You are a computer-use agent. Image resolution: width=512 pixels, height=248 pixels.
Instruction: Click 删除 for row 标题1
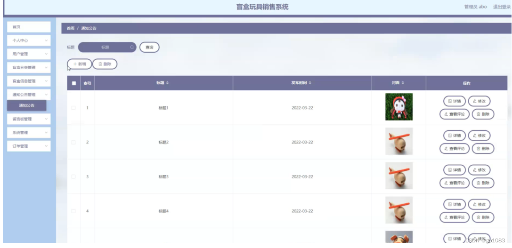coord(483,114)
